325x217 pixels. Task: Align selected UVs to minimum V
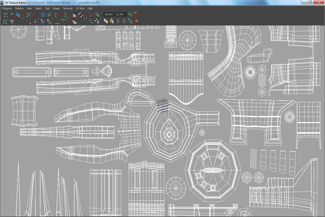pos(57,22)
